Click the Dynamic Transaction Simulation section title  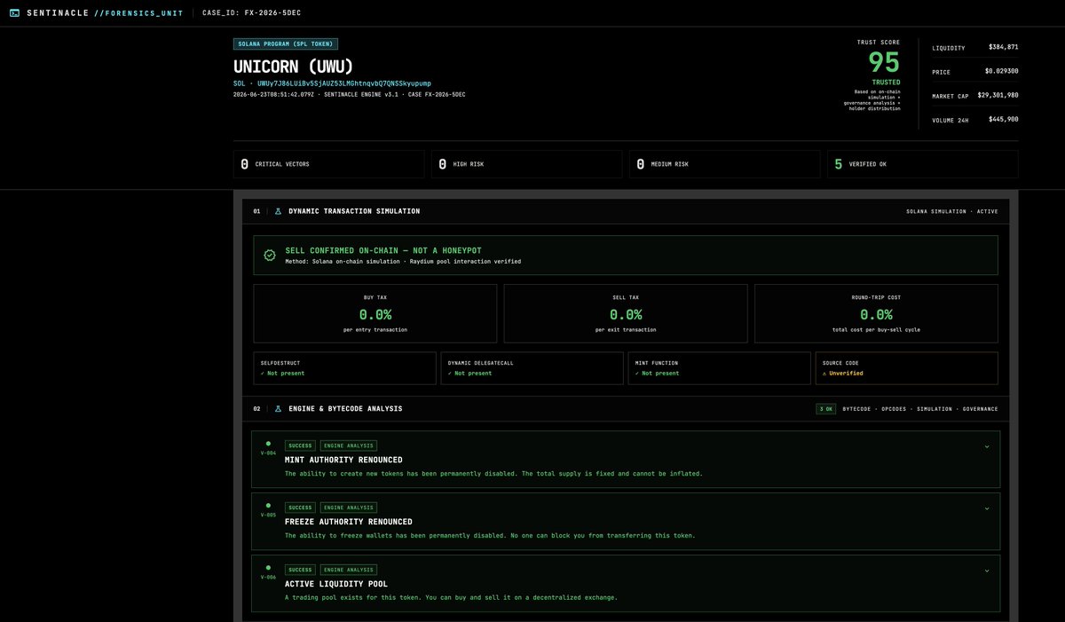tap(354, 211)
